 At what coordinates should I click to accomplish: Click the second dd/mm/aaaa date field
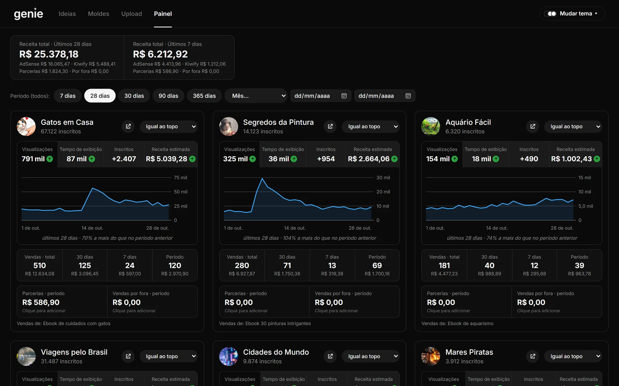(385, 96)
